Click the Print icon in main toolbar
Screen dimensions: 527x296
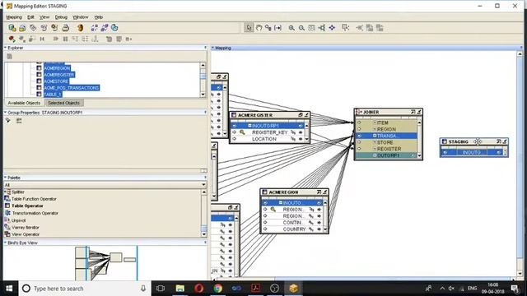coord(66,28)
